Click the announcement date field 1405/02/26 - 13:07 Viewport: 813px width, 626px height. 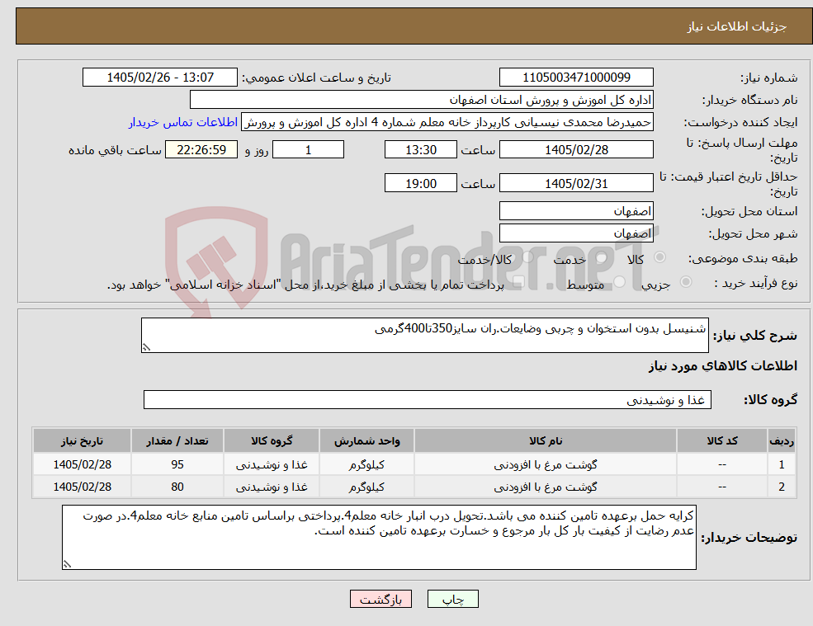click(159, 78)
